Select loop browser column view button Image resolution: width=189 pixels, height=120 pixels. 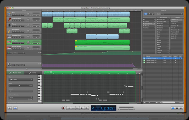(x=146, y=14)
